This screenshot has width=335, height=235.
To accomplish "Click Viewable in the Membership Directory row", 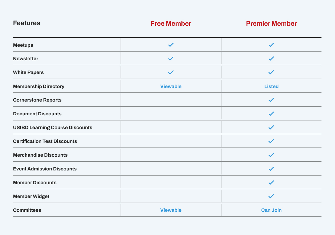I will coord(171,86).
